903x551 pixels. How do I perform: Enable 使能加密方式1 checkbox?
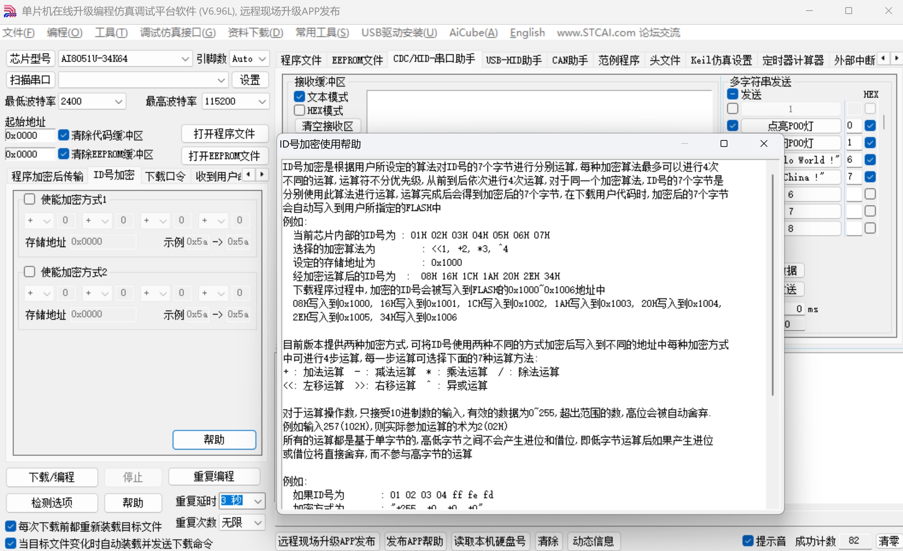pyautogui.click(x=29, y=199)
